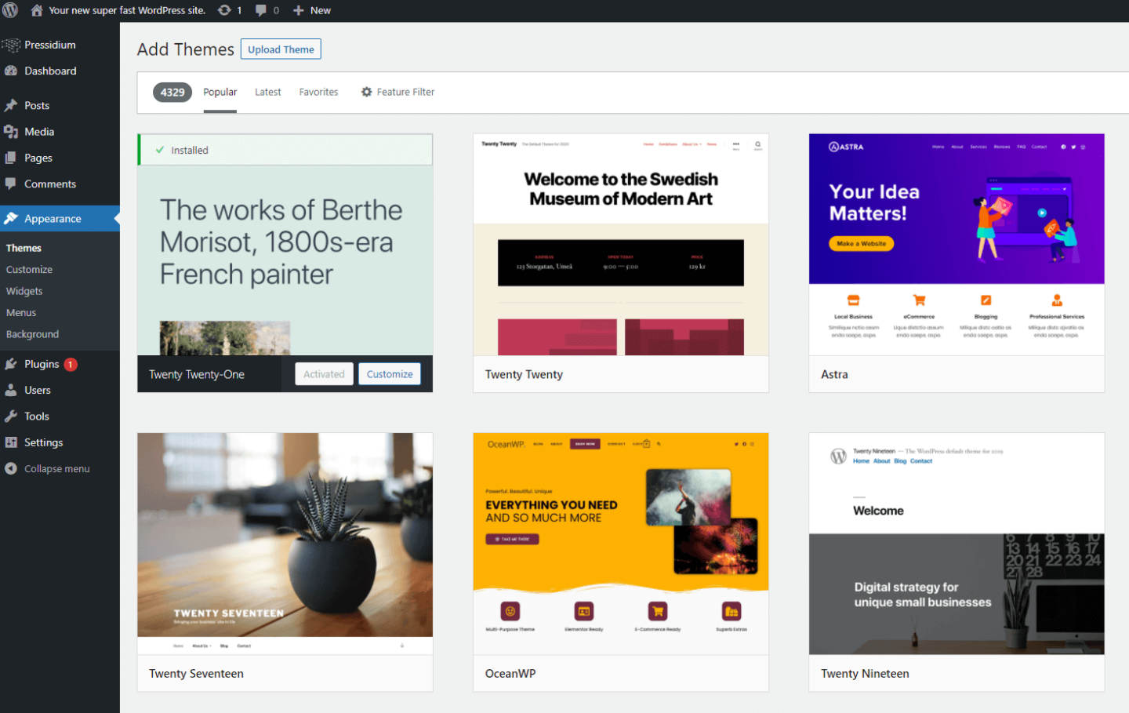Click the Activated button on Twenty Twenty-One

(x=324, y=374)
